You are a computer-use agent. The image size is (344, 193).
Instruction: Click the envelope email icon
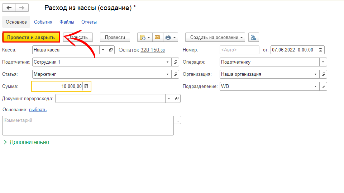[x=157, y=37]
